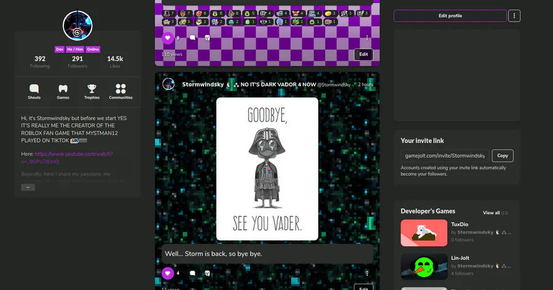
Task: Open the Games section
Action: [x=63, y=92]
